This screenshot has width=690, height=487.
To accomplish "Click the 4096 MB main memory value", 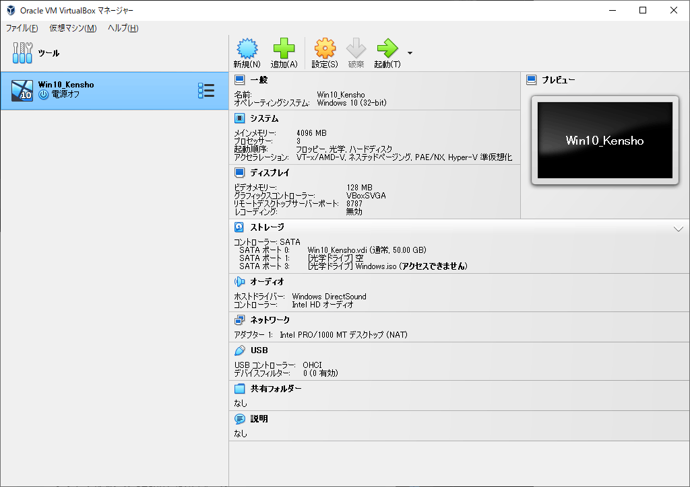I will tap(311, 133).
